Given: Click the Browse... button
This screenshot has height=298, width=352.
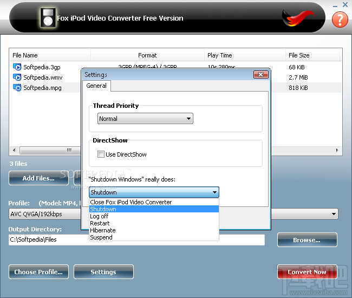Looking at the screenshot, I should (x=307, y=240).
